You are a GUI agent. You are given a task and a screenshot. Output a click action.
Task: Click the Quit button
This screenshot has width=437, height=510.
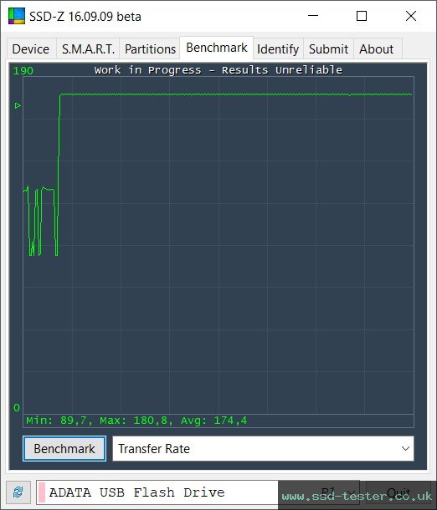tap(398, 492)
